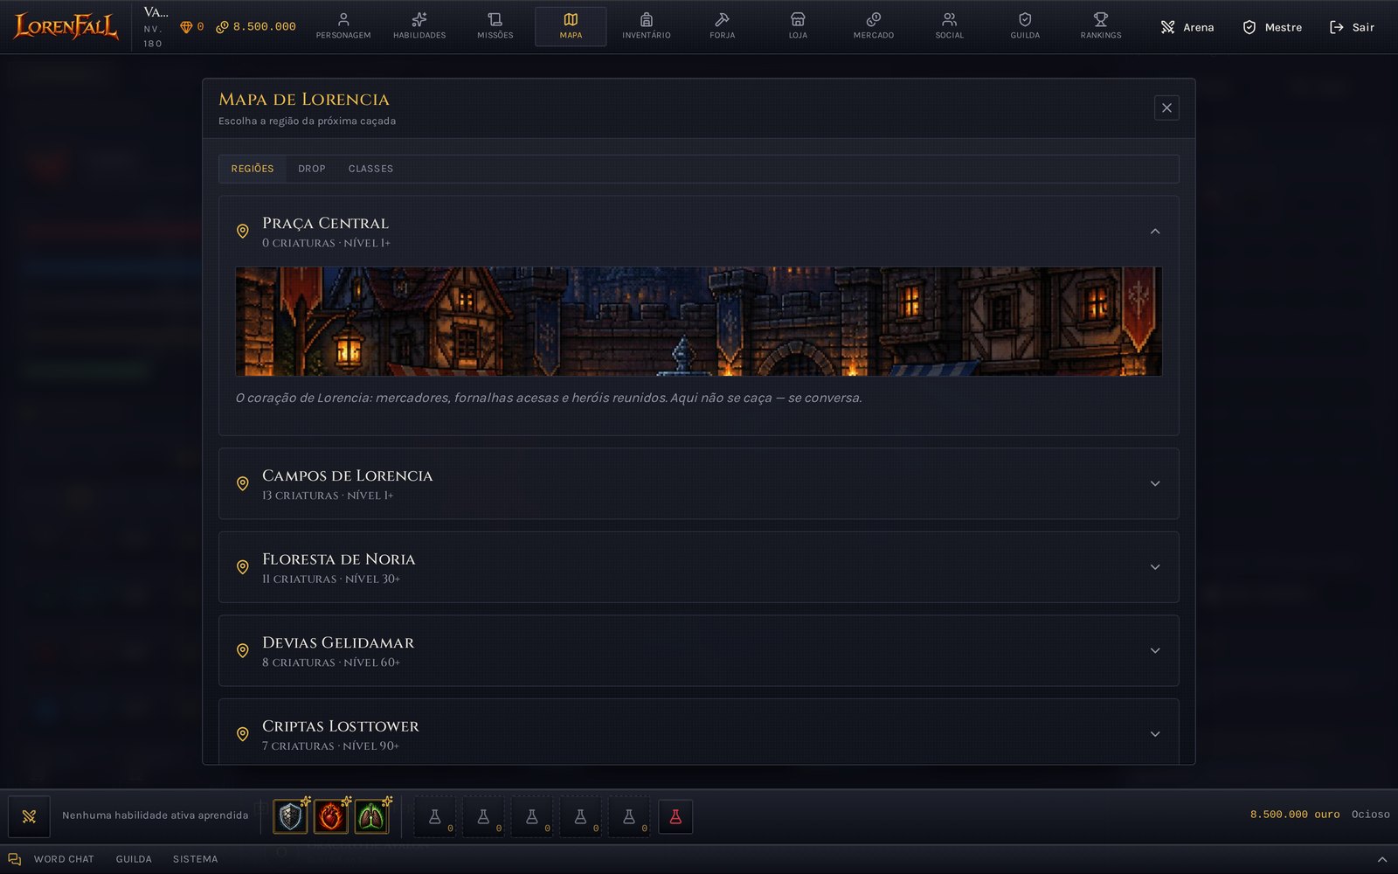Viewport: 1398px width, 874px height.
Task: Open the Forja hammer icon
Action: point(722,19)
